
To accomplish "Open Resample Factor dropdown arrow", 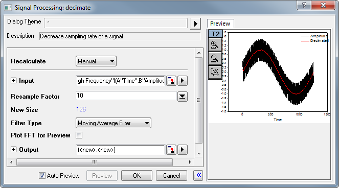I will 182,97.
